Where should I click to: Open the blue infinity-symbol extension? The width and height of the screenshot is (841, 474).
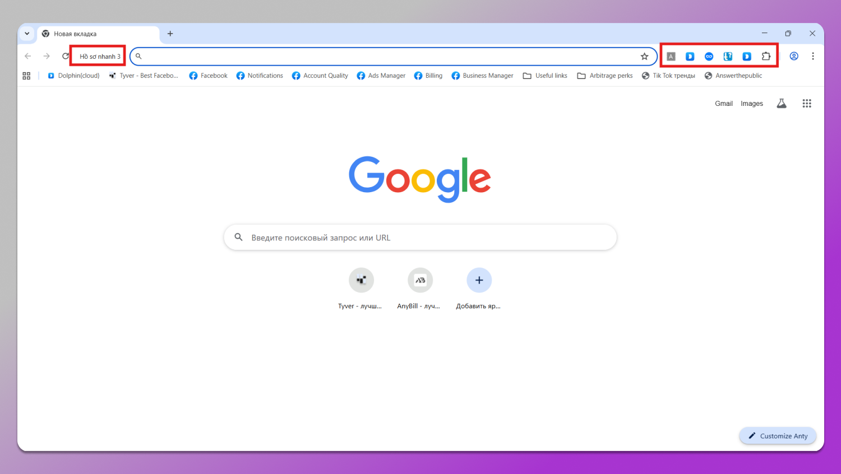pyautogui.click(x=709, y=56)
